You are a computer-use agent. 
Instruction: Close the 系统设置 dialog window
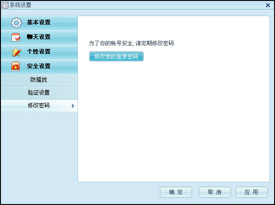click(x=268, y=5)
